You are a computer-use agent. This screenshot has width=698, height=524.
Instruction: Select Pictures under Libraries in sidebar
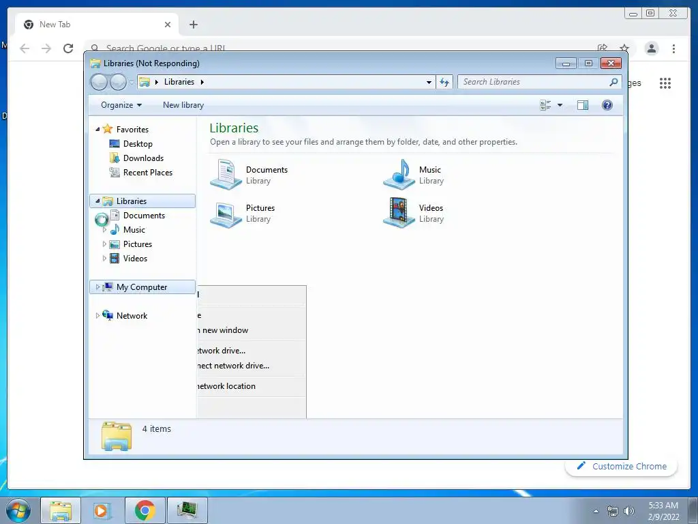138,244
